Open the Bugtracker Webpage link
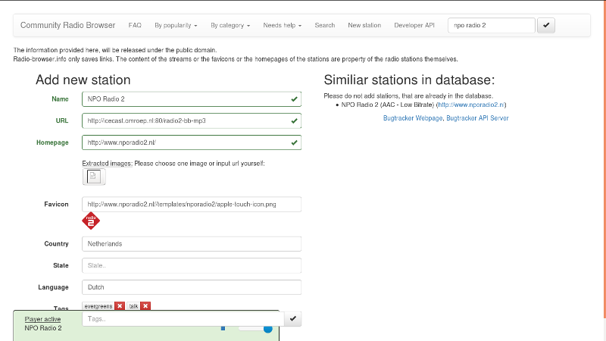The height and width of the screenshot is (341, 606). click(413, 118)
